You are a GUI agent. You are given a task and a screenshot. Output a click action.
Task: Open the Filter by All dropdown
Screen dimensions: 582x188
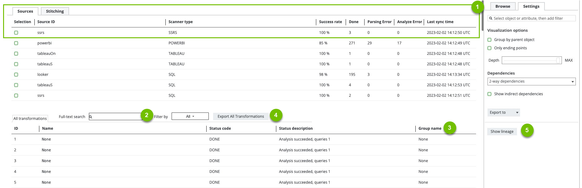(190, 116)
